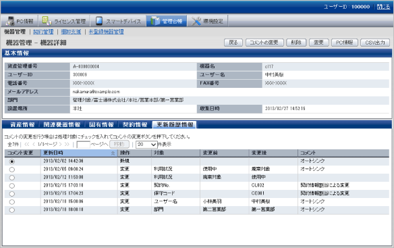Viewport: 394px width, 248px height.
Task: Click asset number A-000000004 value
Action: tap(86, 67)
